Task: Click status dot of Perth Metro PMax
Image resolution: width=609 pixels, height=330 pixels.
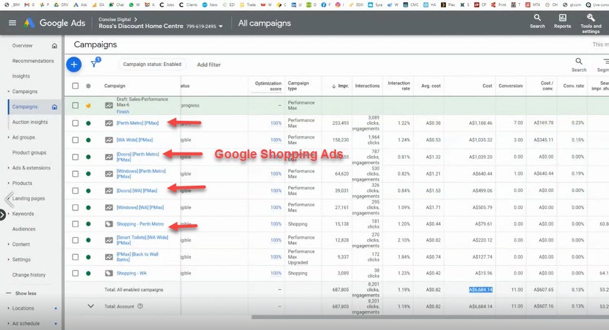Action: coord(88,123)
